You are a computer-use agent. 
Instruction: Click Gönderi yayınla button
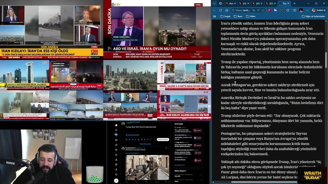(163, 140)
